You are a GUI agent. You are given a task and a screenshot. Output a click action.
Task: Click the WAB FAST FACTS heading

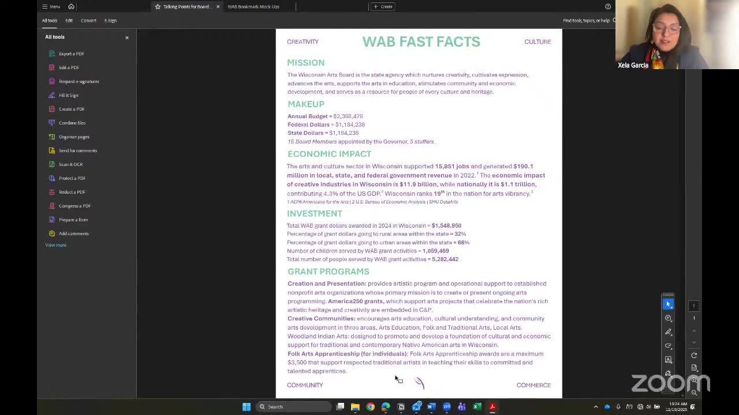click(421, 41)
